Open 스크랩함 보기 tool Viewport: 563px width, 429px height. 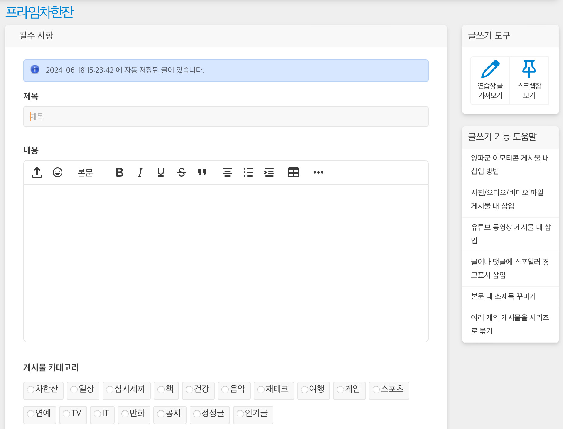tap(529, 81)
